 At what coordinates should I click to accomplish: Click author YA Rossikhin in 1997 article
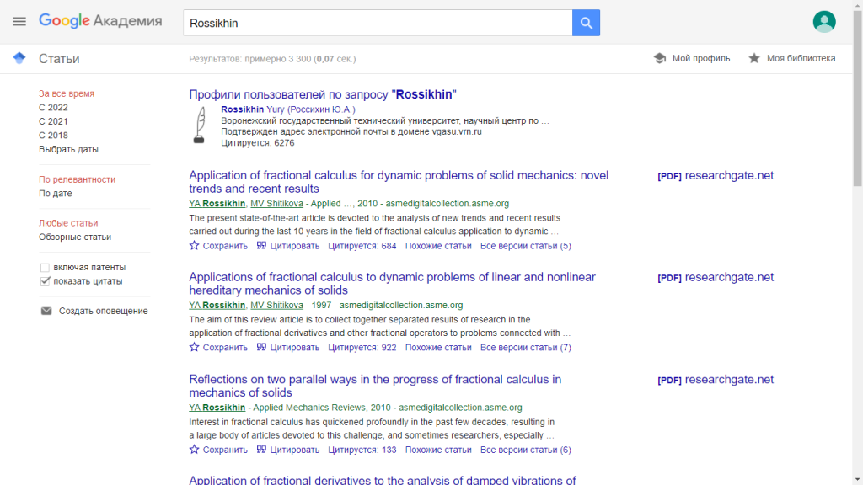(x=217, y=305)
